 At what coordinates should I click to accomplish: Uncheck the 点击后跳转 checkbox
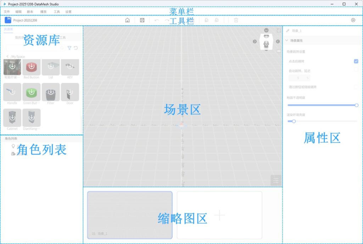pos(356,61)
